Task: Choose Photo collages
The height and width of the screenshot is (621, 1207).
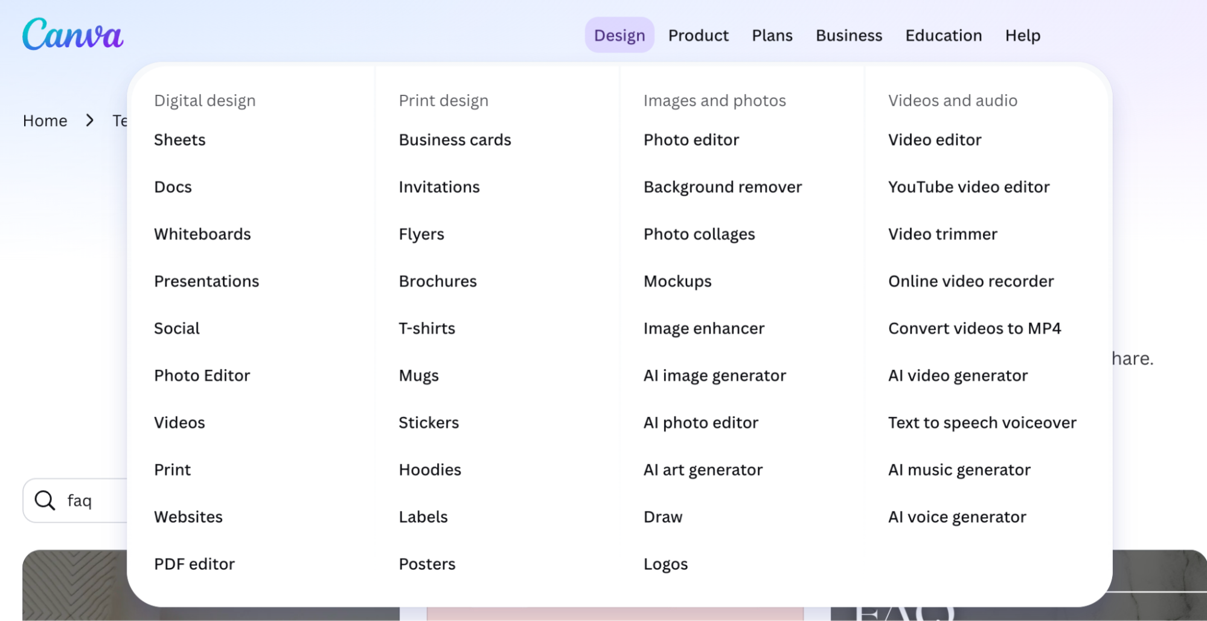Action: (699, 234)
